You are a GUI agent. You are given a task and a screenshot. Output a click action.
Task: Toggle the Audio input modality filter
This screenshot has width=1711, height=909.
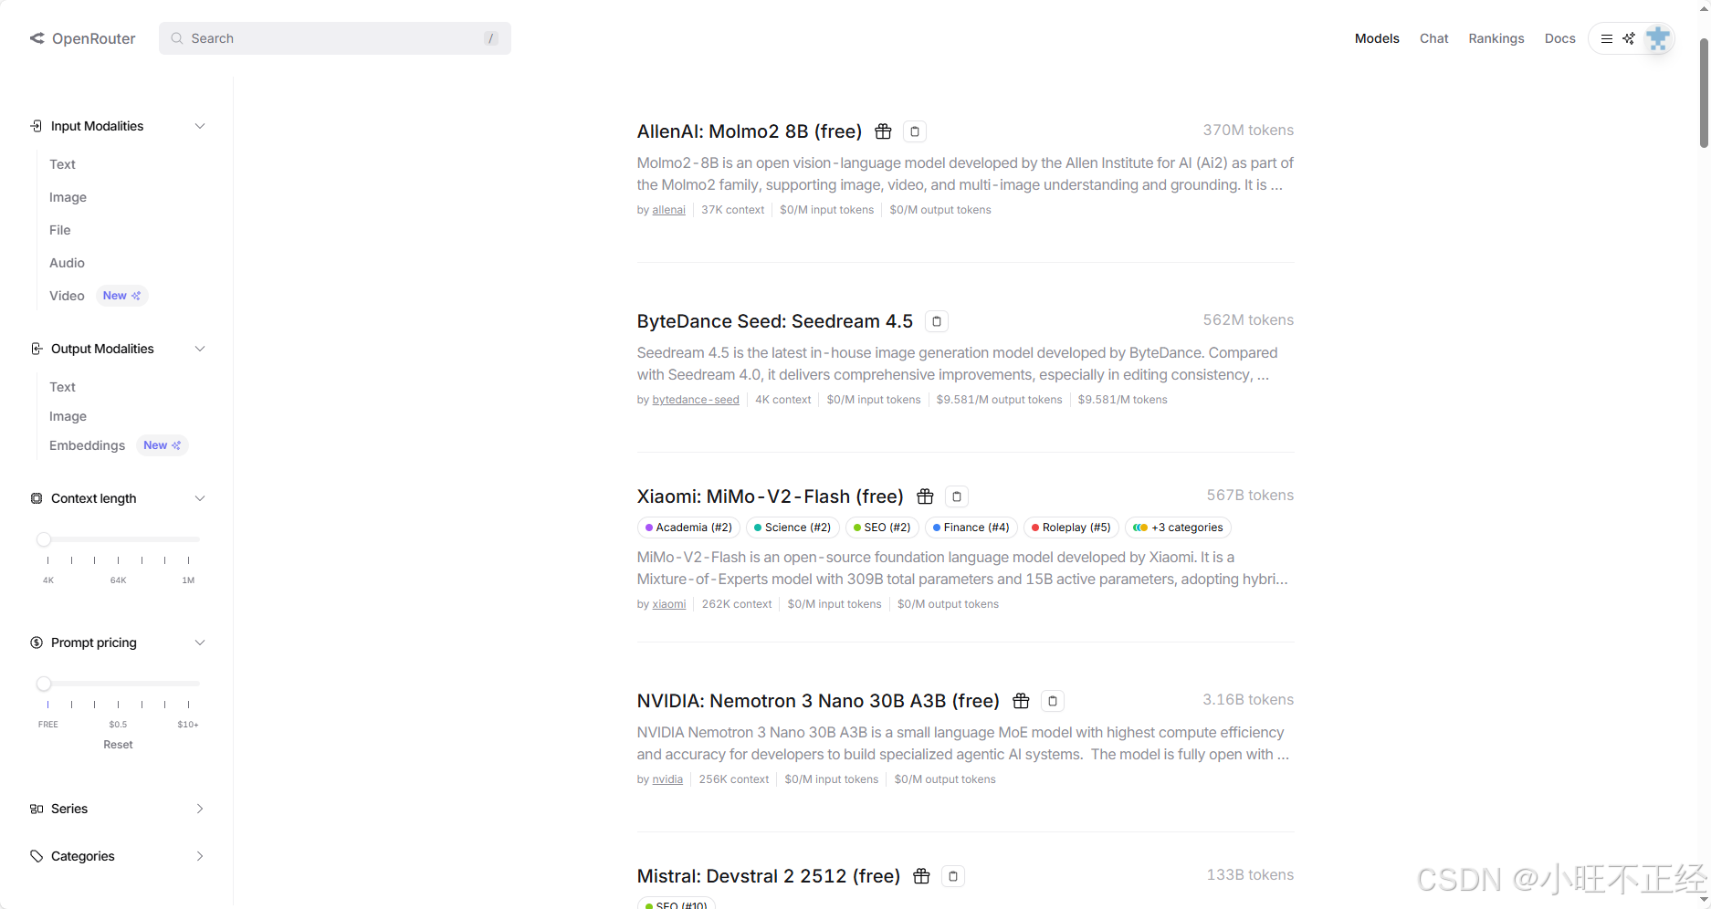coord(67,263)
